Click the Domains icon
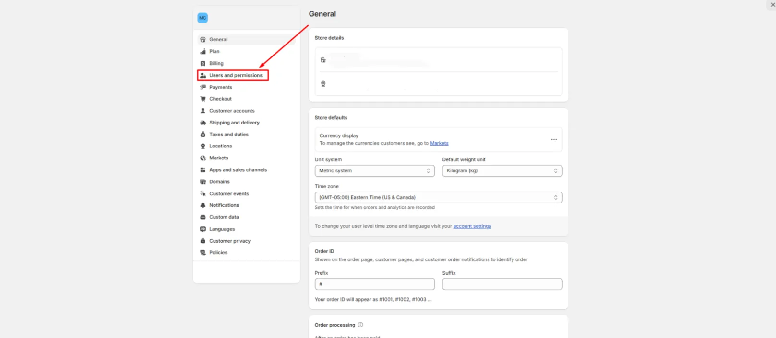Screen dimensions: 776x338 [x=203, y=182]
